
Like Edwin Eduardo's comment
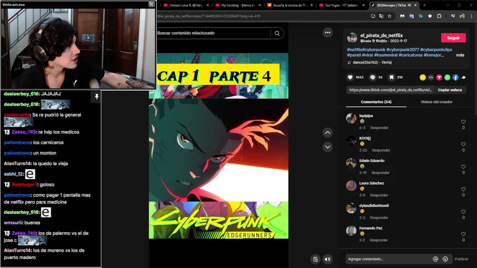[x=463, y=167]
